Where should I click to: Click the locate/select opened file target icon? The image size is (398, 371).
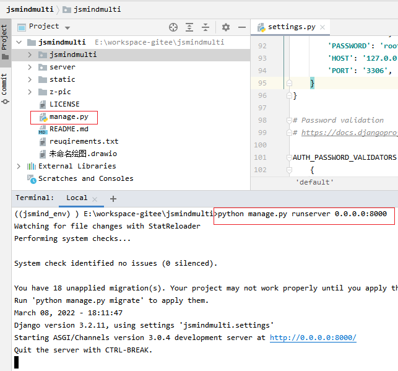(x=173, y=27)
